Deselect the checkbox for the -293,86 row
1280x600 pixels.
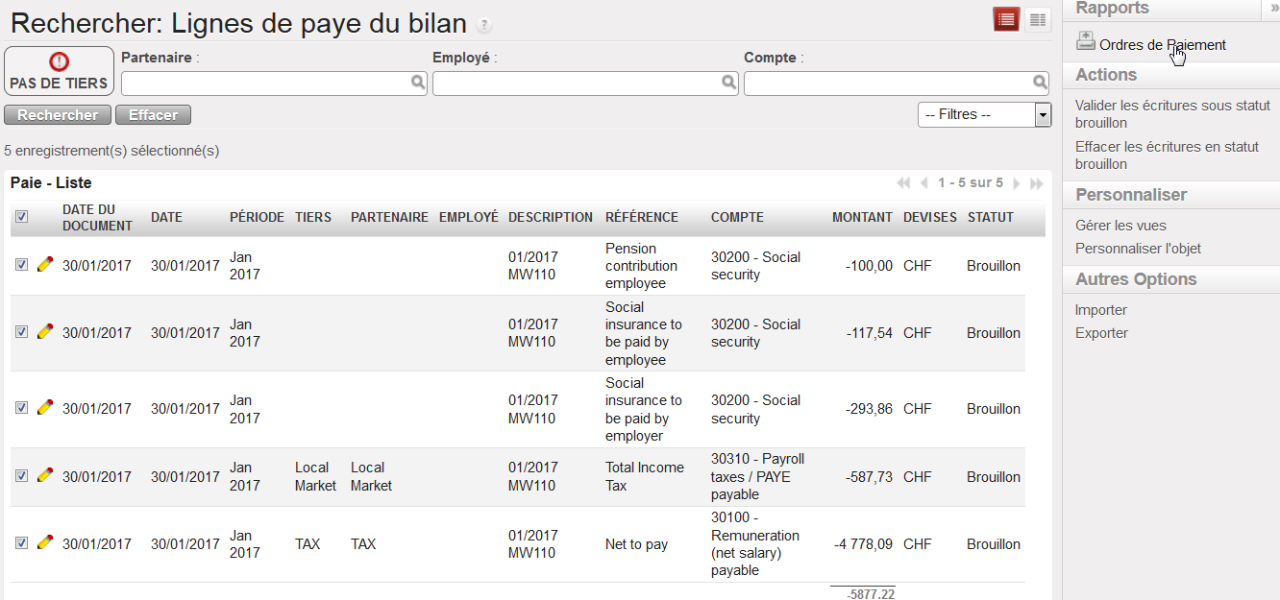click(x=21, y=408)
